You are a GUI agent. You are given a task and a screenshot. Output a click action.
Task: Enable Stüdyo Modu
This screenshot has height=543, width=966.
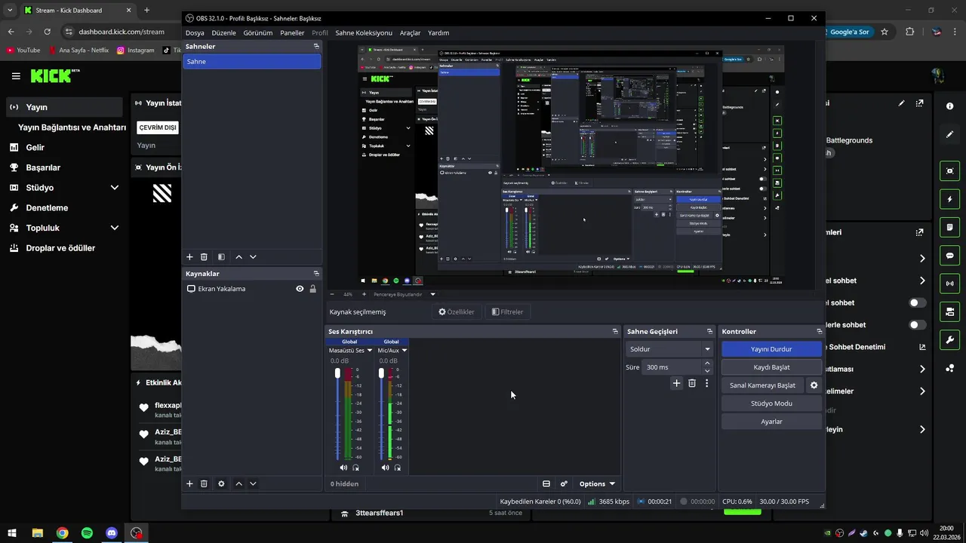click(x=771, y=403)
